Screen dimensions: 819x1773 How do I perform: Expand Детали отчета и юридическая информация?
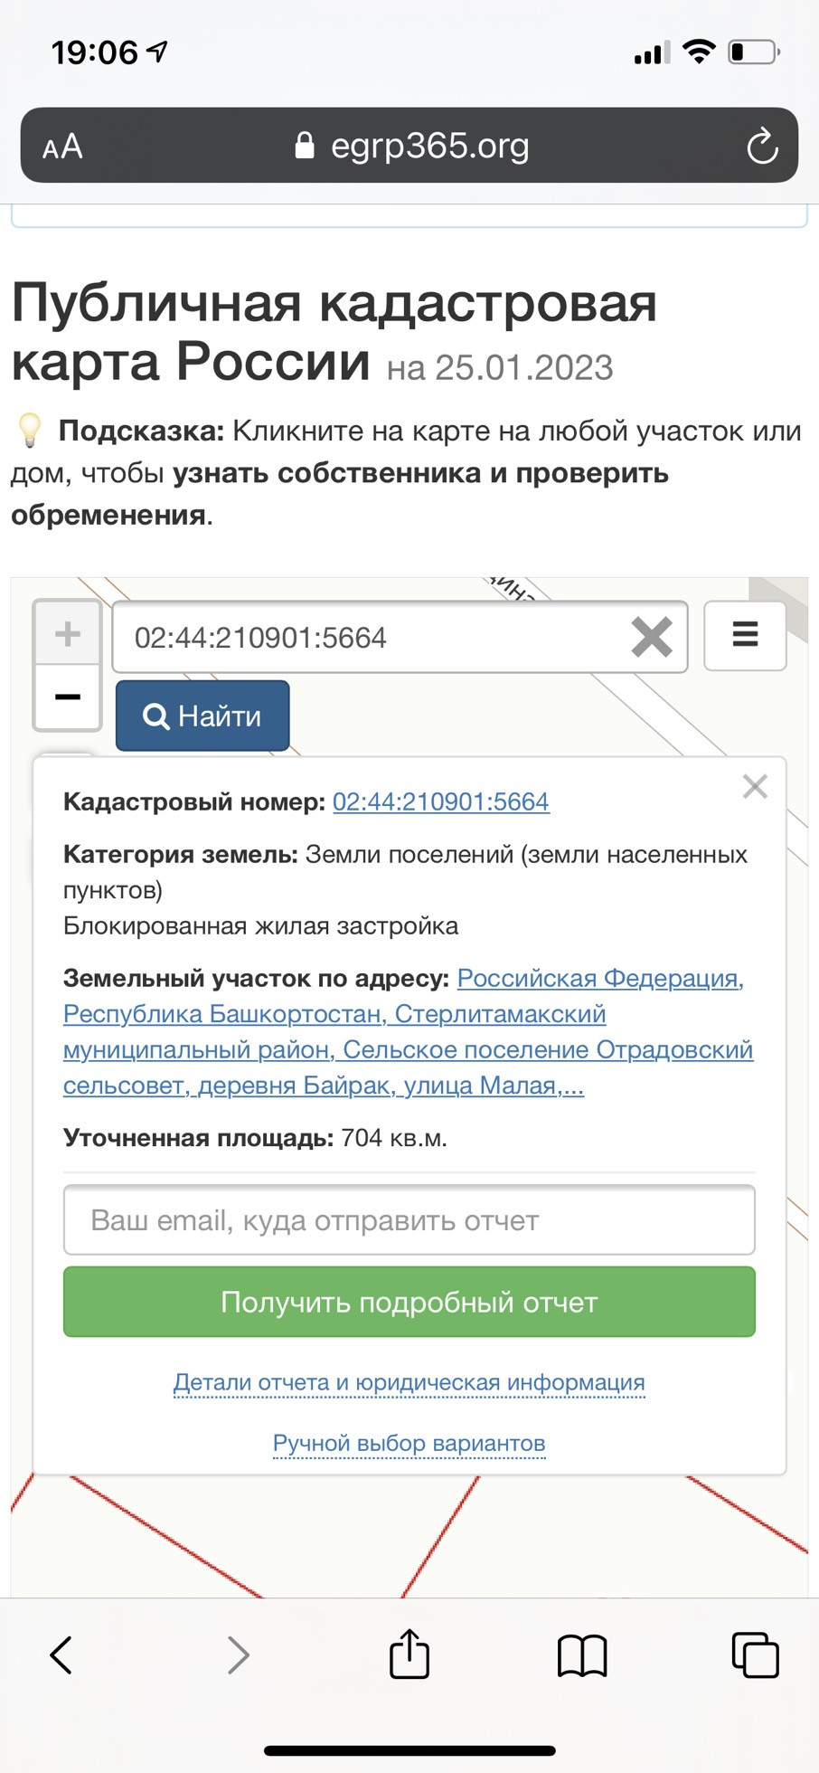click(x=409, y=1382)
